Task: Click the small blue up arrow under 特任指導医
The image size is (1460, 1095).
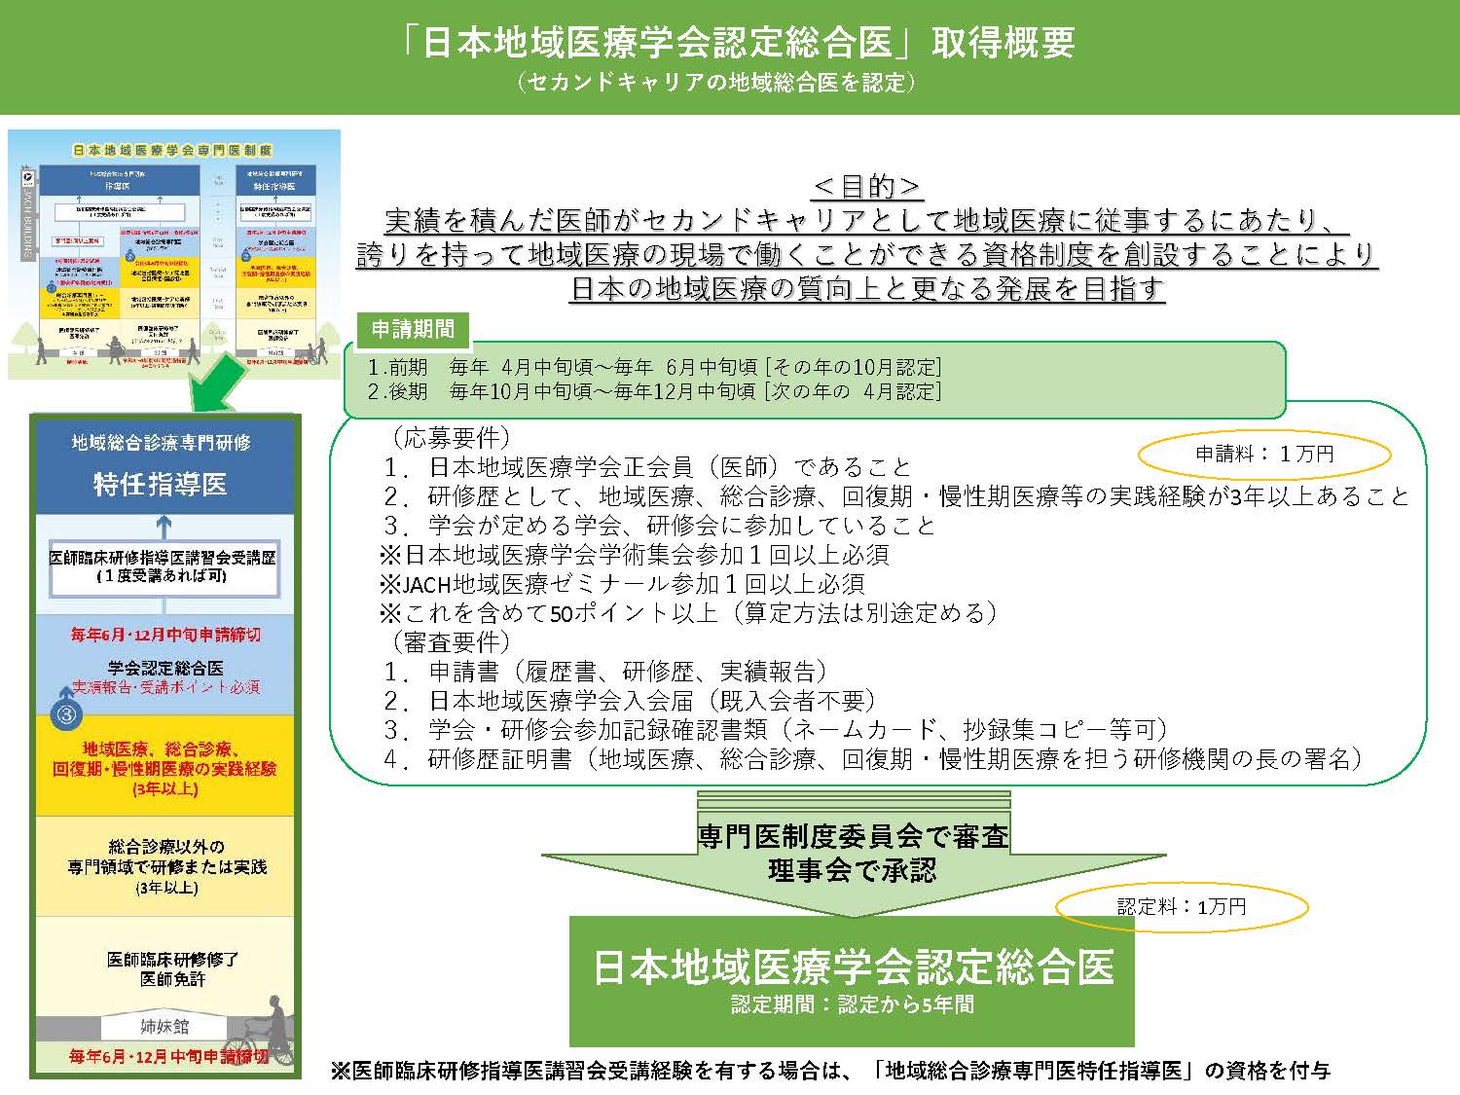Action: (164, 527)
